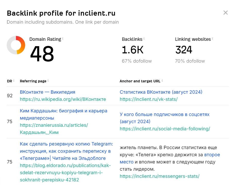The height and width of the screenshot is (185, 230).
Task: Open Ким Кардашьян biography referring page
Action: pos(64,114)
